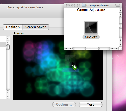Screen dimensions: 126x111
Task: Click screen saver list scrollbar bottom down arrow
Action: click(x=8, y=97)
